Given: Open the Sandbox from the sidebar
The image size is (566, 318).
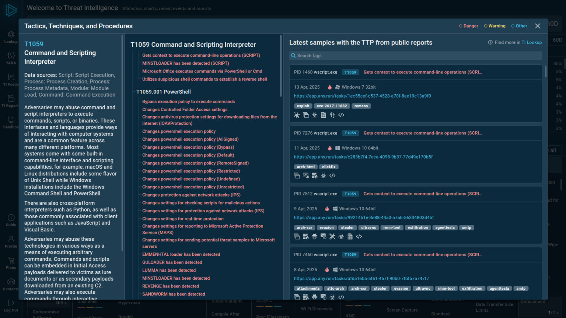Looking at the screenshot, I should coord(11,121).
